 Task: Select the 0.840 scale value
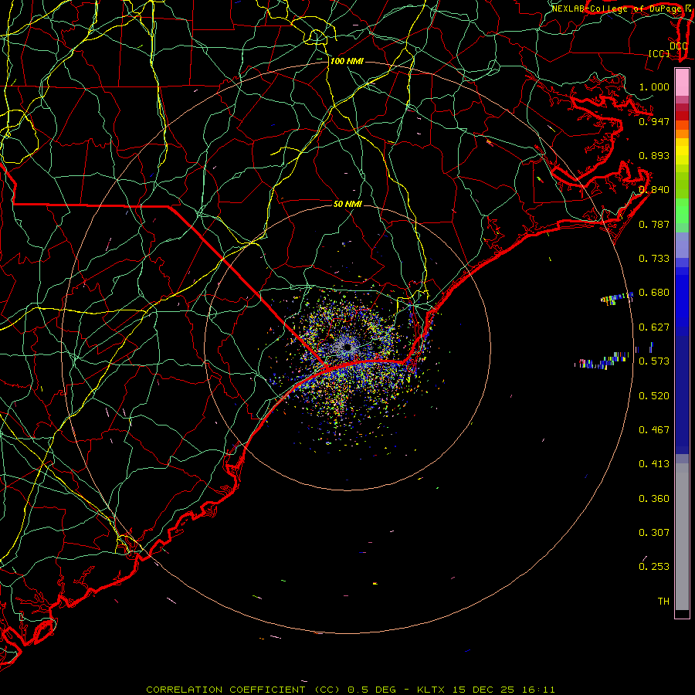pyautogui.click(x=654, y=190)
